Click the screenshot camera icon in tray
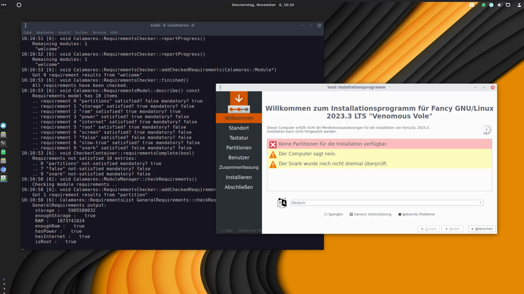Viewport: 524px width, 294px height. [x=472, y=5]
